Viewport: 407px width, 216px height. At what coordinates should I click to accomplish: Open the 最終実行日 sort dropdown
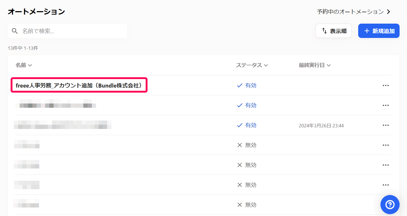pos(328,65)
